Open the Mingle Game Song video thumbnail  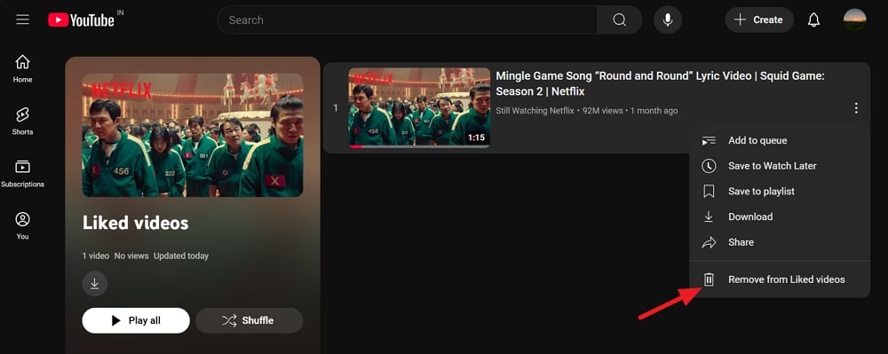click(x=419, y=108)
